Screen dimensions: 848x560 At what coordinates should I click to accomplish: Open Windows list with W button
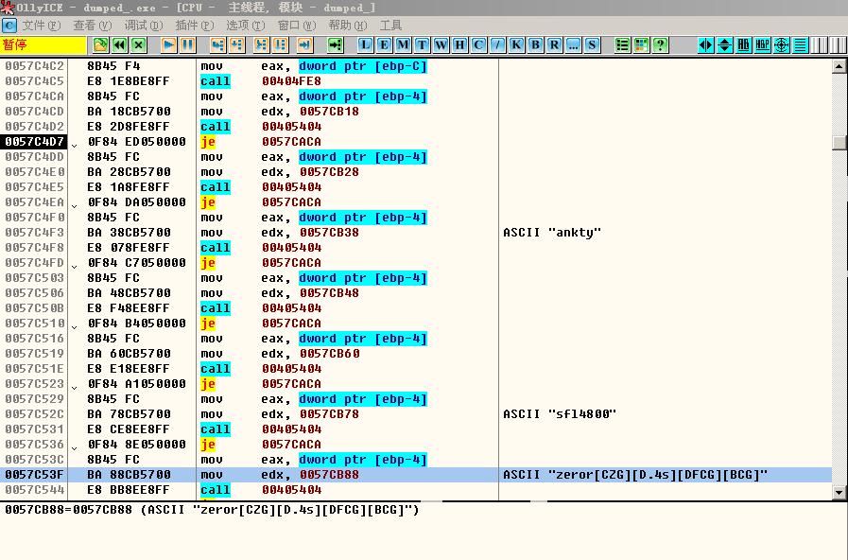click(x=441, y=44)
